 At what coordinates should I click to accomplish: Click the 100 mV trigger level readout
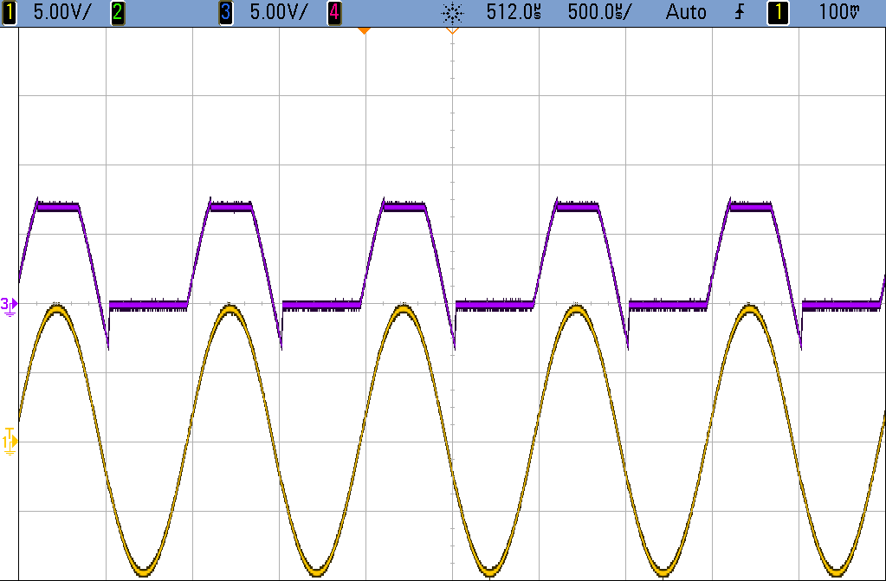click(840, 12)
